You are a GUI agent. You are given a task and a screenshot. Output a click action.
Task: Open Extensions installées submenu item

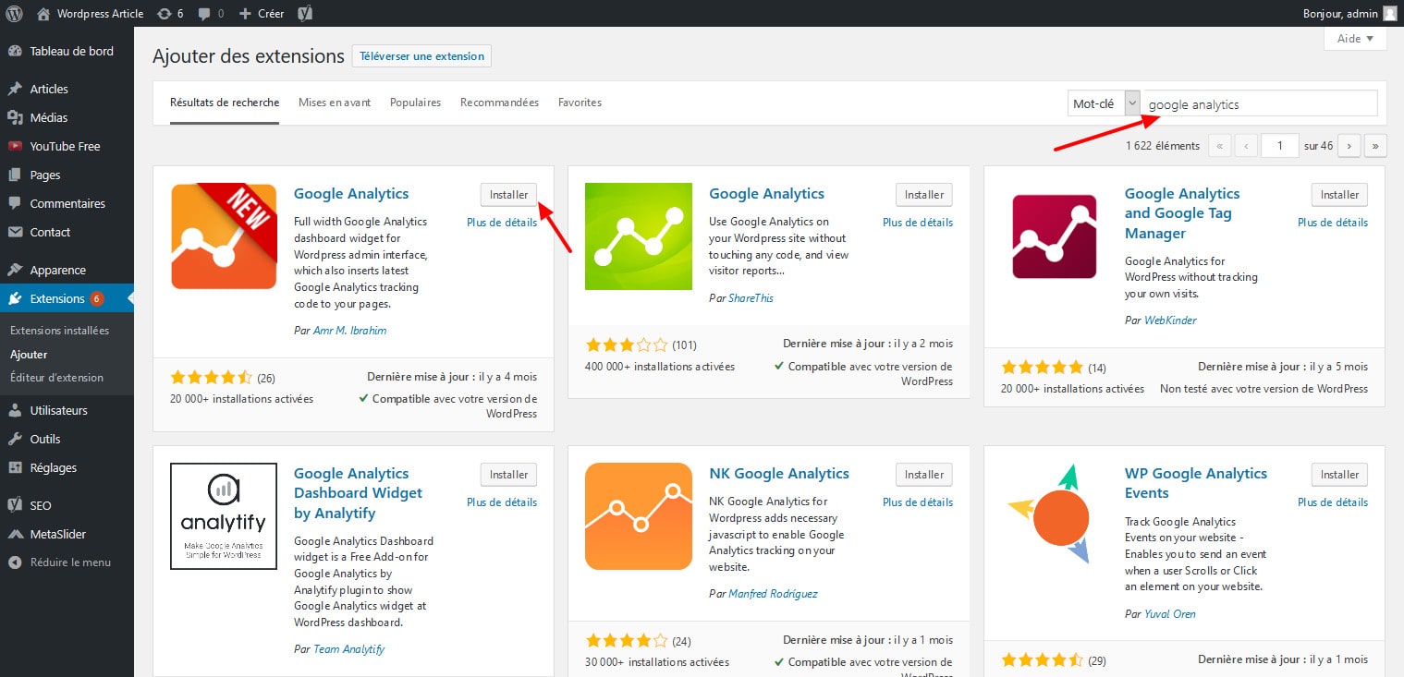tap(59, 331)
